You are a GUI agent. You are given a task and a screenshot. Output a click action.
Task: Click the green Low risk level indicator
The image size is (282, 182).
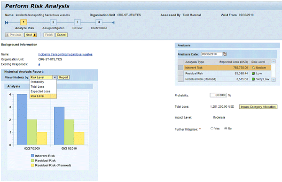[253, 74]
